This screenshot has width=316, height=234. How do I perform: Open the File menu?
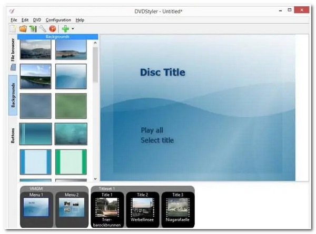point(14,20)
